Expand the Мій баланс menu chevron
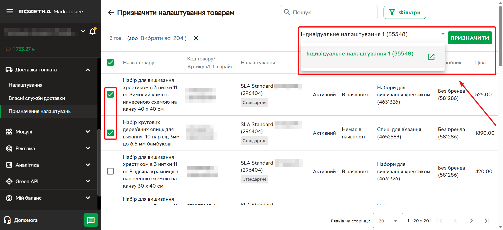Viewport: 503px width, 230px height. click(x=88, y=198)
